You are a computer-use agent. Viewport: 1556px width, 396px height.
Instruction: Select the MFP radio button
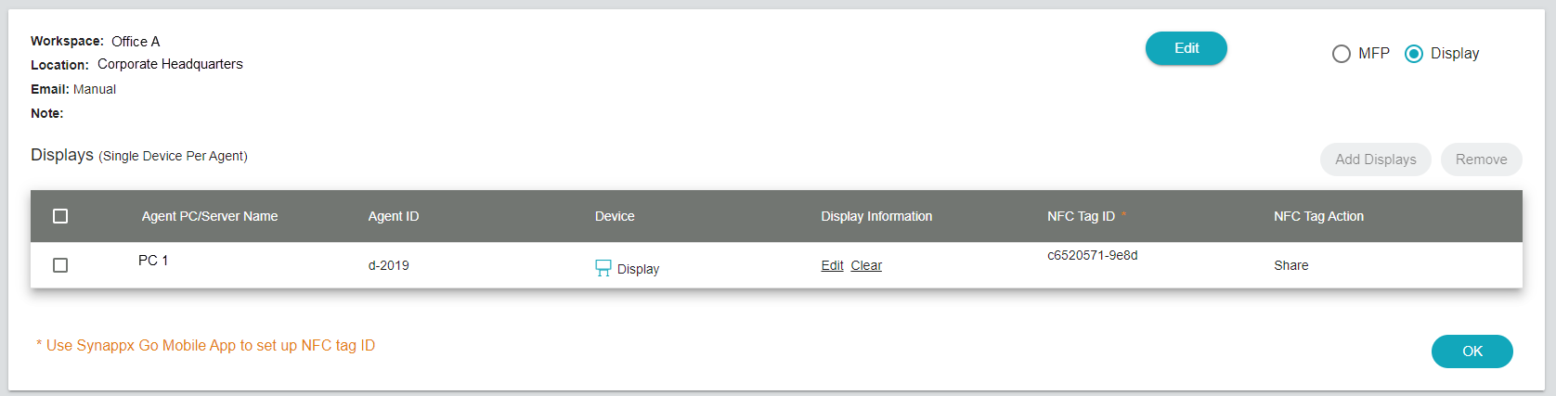[1341, 54]
